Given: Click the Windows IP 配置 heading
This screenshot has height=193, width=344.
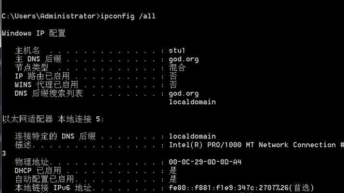Looking at the screenshot, I should tap(34, 33).
